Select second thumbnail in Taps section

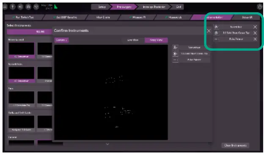(x=45, y=99)
